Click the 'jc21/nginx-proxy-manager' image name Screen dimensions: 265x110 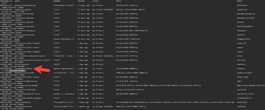click(27, 85)
